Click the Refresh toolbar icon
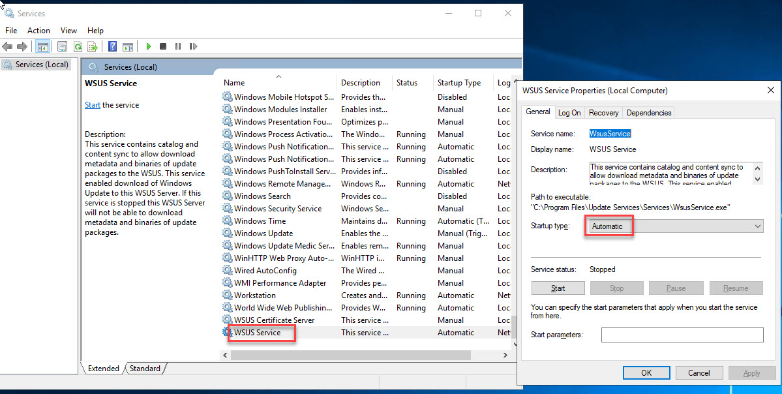This screenshot has height=394, width=782. coord(78,46)
